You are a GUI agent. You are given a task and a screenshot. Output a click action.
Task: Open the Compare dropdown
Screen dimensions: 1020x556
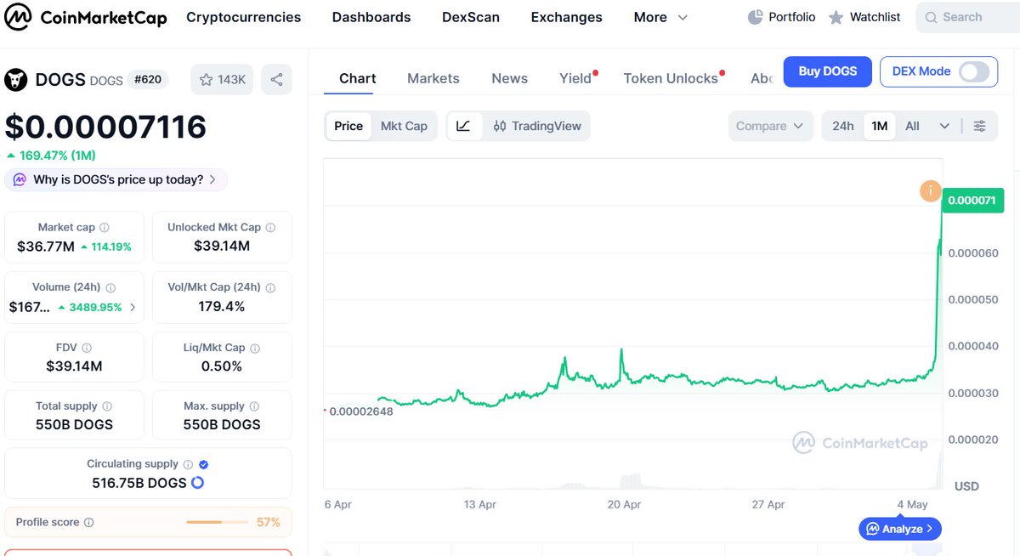click(x=769, y=126)
